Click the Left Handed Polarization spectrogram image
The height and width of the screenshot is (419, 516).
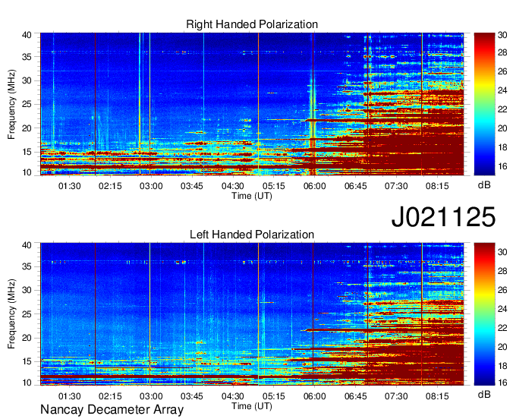tap(252, 314)
